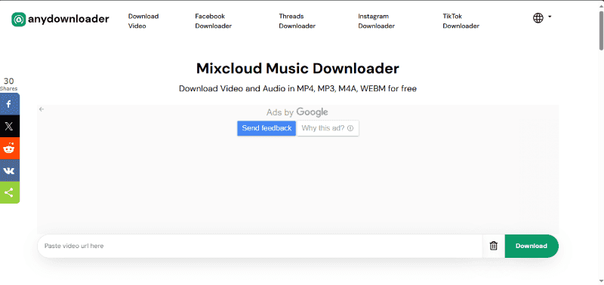Click the ad back arrow
The image size is (604, 285).
(x=42, y=109)
